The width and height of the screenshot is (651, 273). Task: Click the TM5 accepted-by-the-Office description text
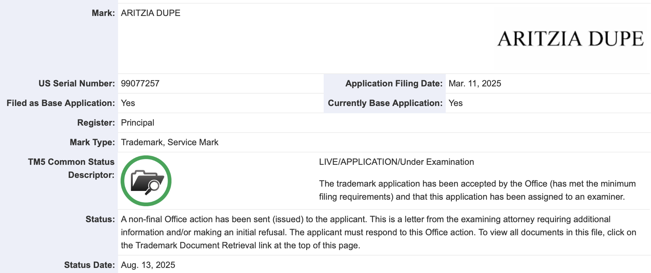click(x=477, y=190)
